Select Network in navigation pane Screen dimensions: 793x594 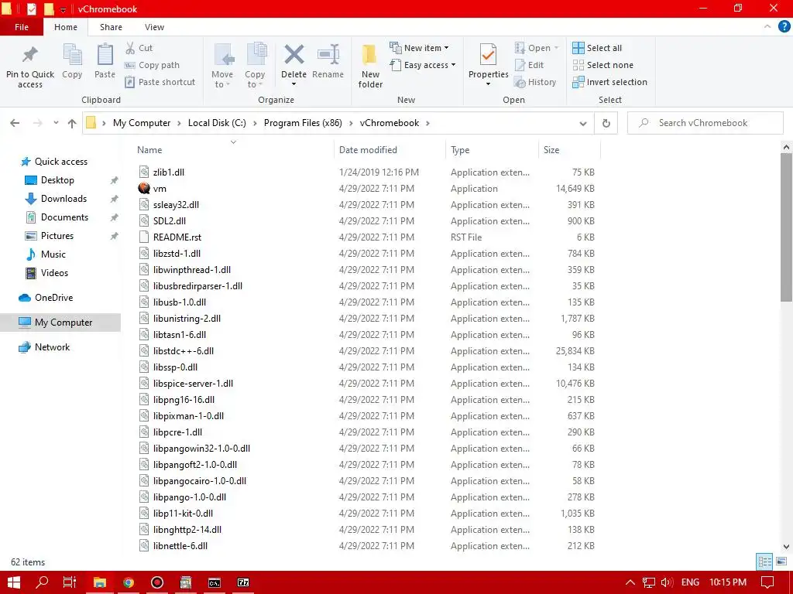click(52, 347)
